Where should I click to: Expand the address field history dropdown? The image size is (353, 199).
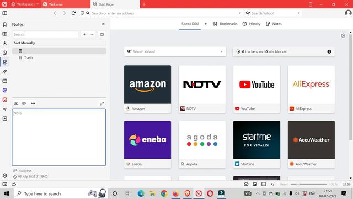pos(240,13)
